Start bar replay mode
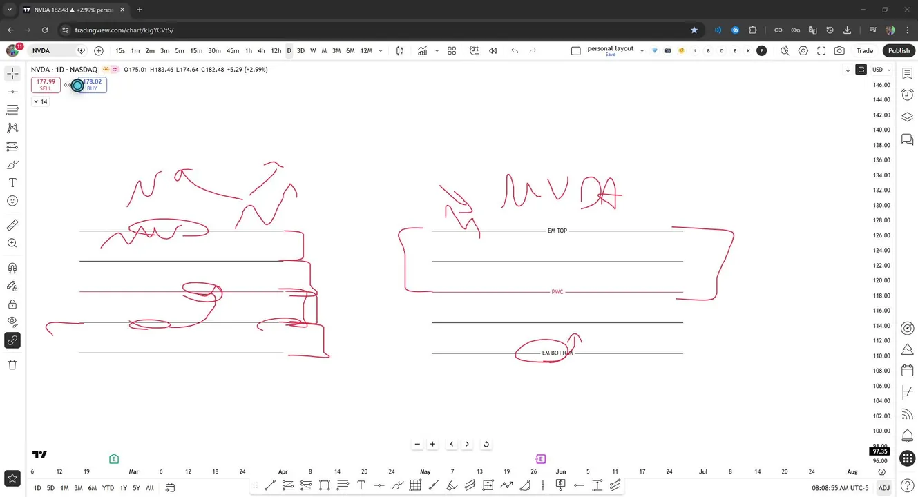Screen dimensions: 918x497 (x=493, y=51)
